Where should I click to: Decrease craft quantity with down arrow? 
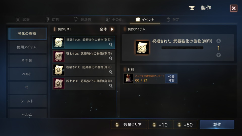point(219,55)
